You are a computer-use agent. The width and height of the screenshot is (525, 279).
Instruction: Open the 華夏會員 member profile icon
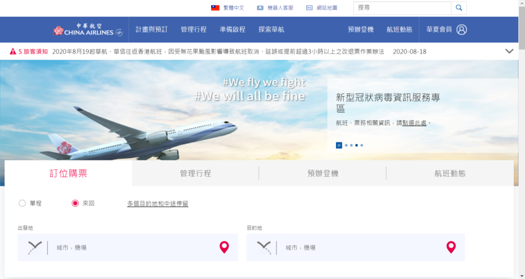[461, 29]
